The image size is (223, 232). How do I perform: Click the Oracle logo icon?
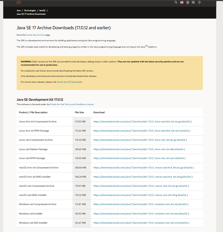(x=19, y=2)
